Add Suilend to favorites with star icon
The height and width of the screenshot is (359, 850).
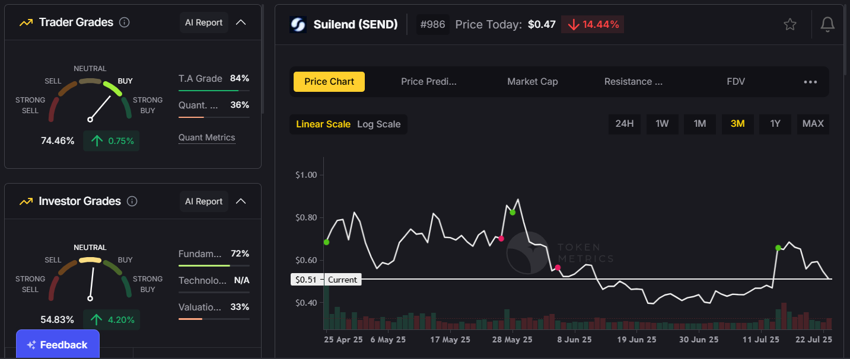coord(790,24)
